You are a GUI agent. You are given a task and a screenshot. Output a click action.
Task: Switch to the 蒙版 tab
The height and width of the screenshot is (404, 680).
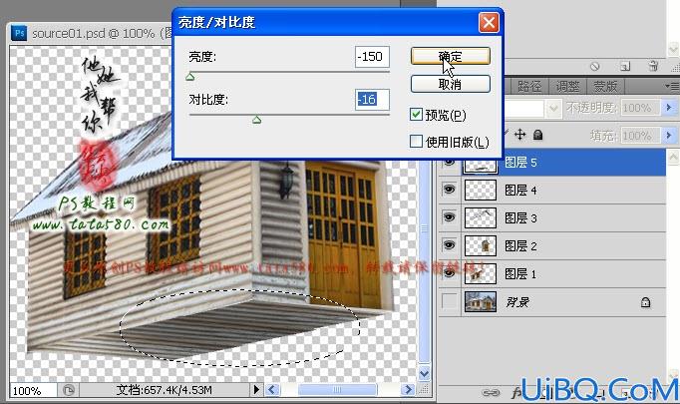coord(605,87)
